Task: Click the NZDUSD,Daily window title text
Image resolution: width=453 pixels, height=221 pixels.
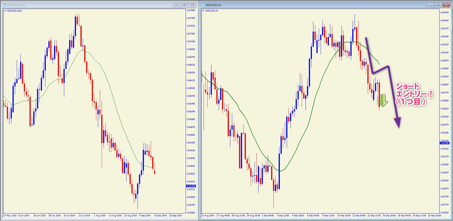Action: click(17, 5)
